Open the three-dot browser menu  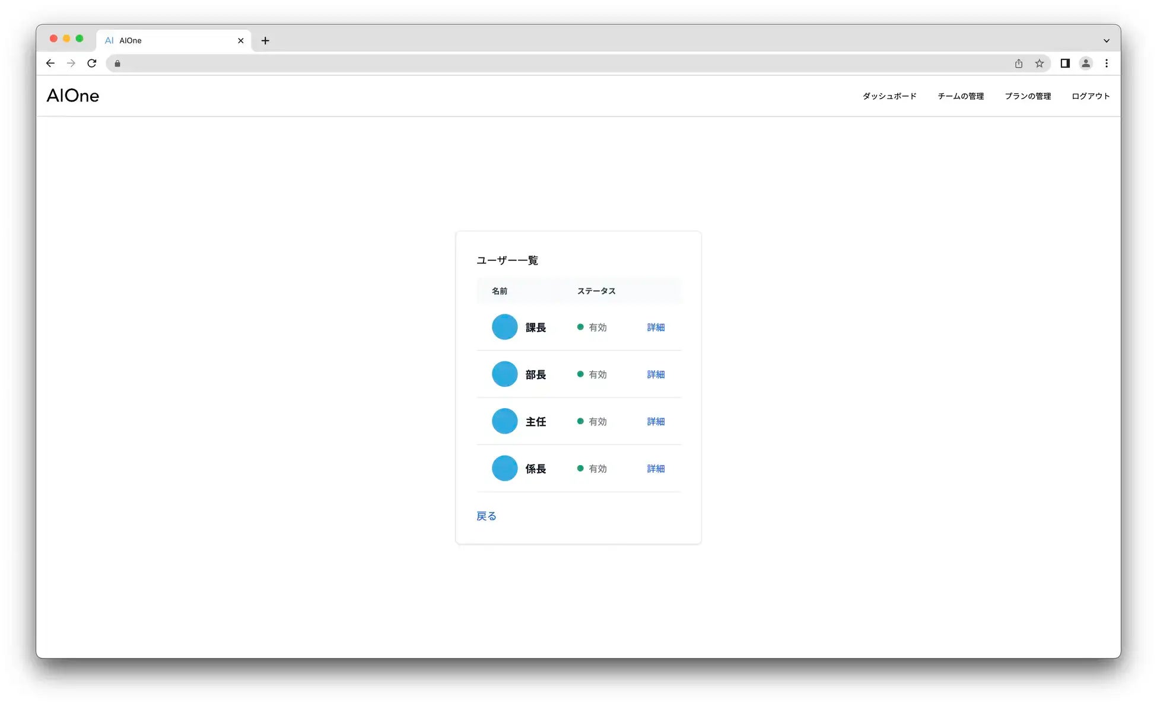tap(1106, 63)
